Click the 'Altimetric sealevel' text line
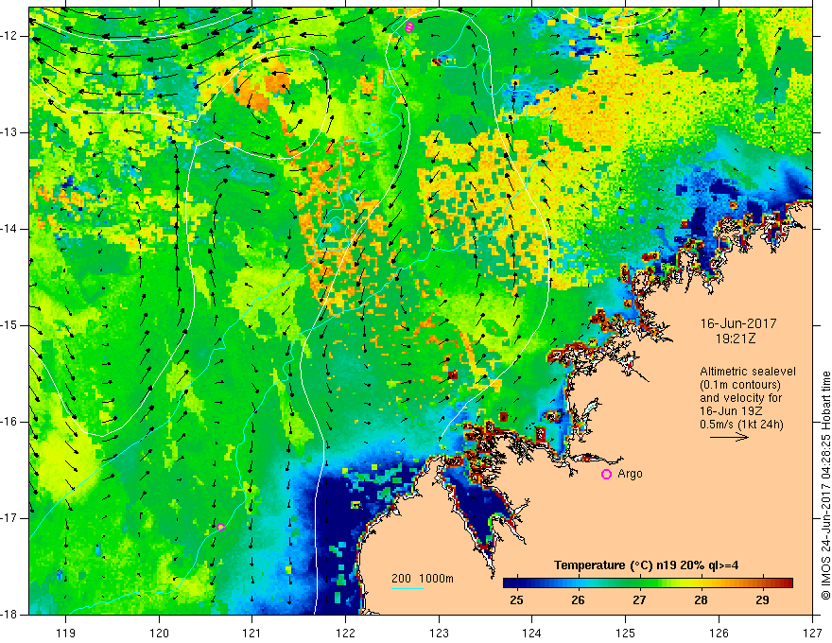The height and width of the screenshot is (643, 832). (748, 372)
